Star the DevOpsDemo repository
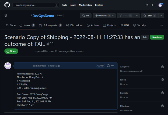 click(148, 16)
